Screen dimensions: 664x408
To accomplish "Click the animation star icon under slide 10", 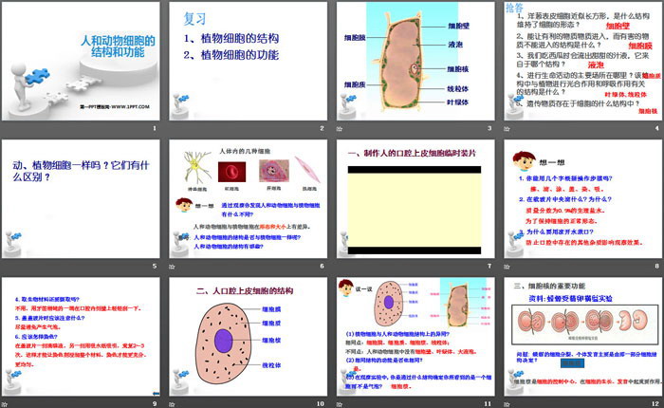I will click(172, 404).
